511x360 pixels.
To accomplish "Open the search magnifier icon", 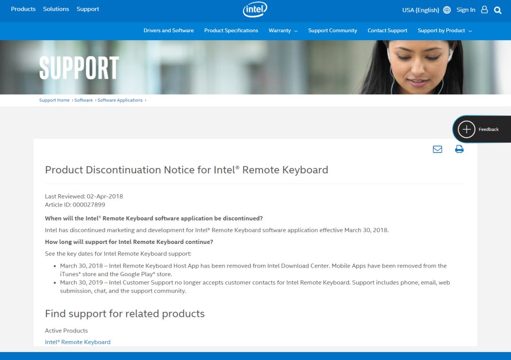I will coord(498,10).
